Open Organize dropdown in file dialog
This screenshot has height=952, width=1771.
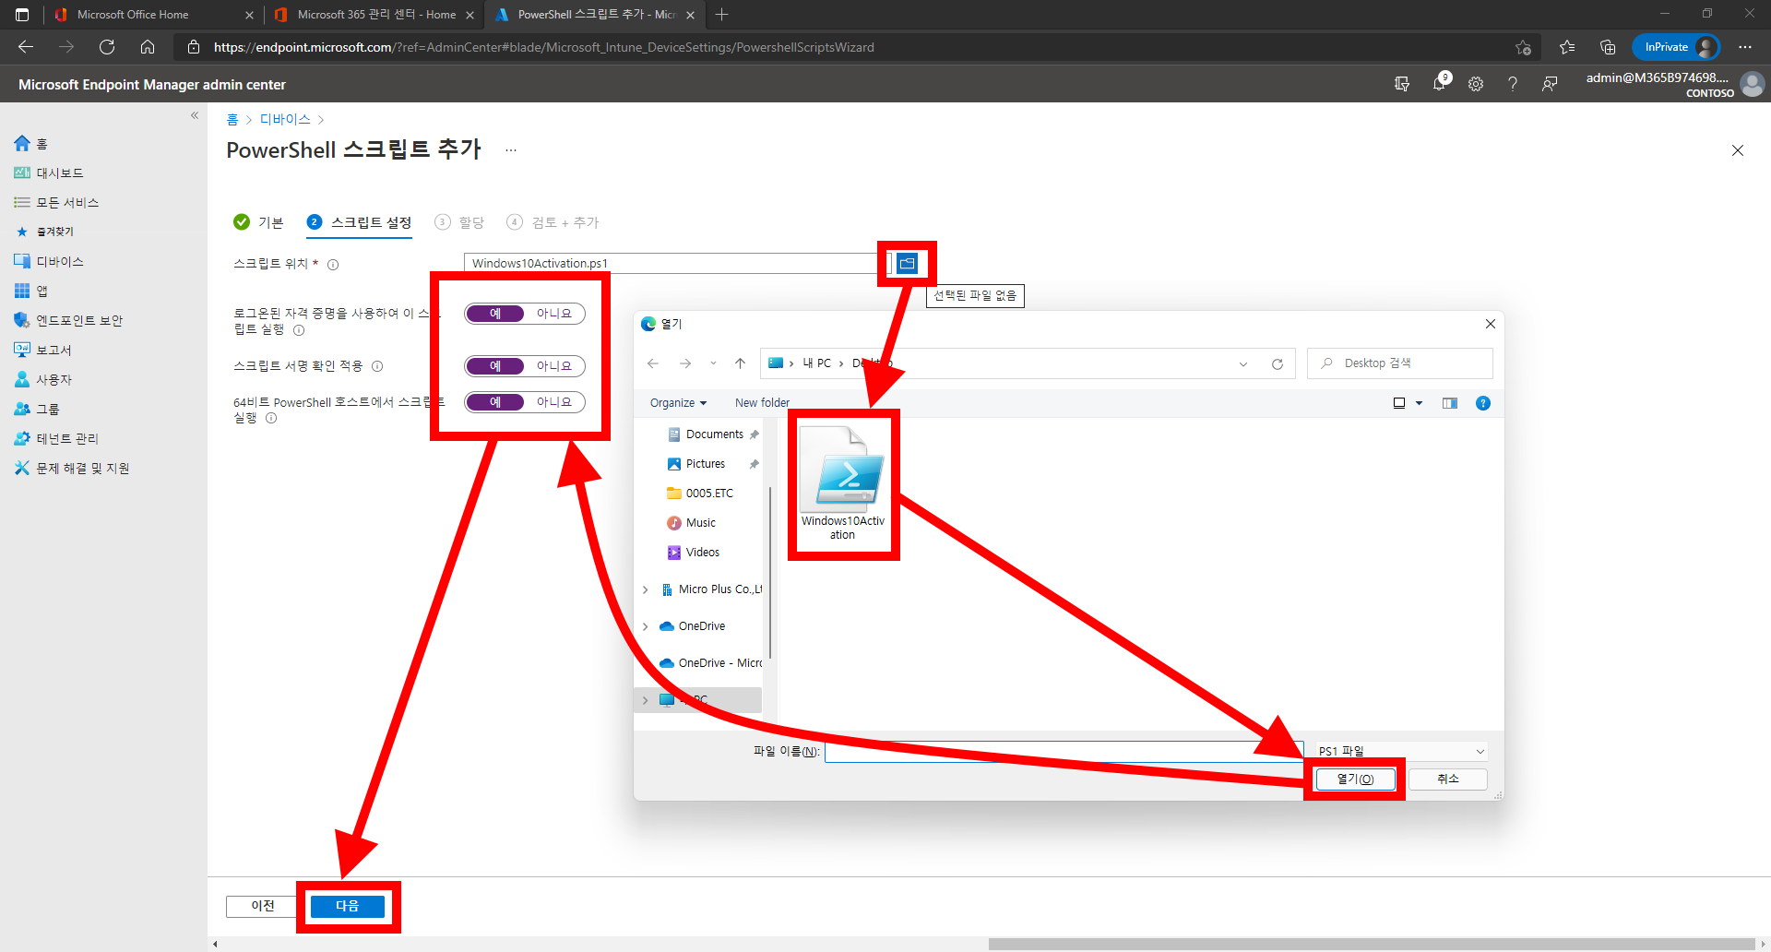678,403
